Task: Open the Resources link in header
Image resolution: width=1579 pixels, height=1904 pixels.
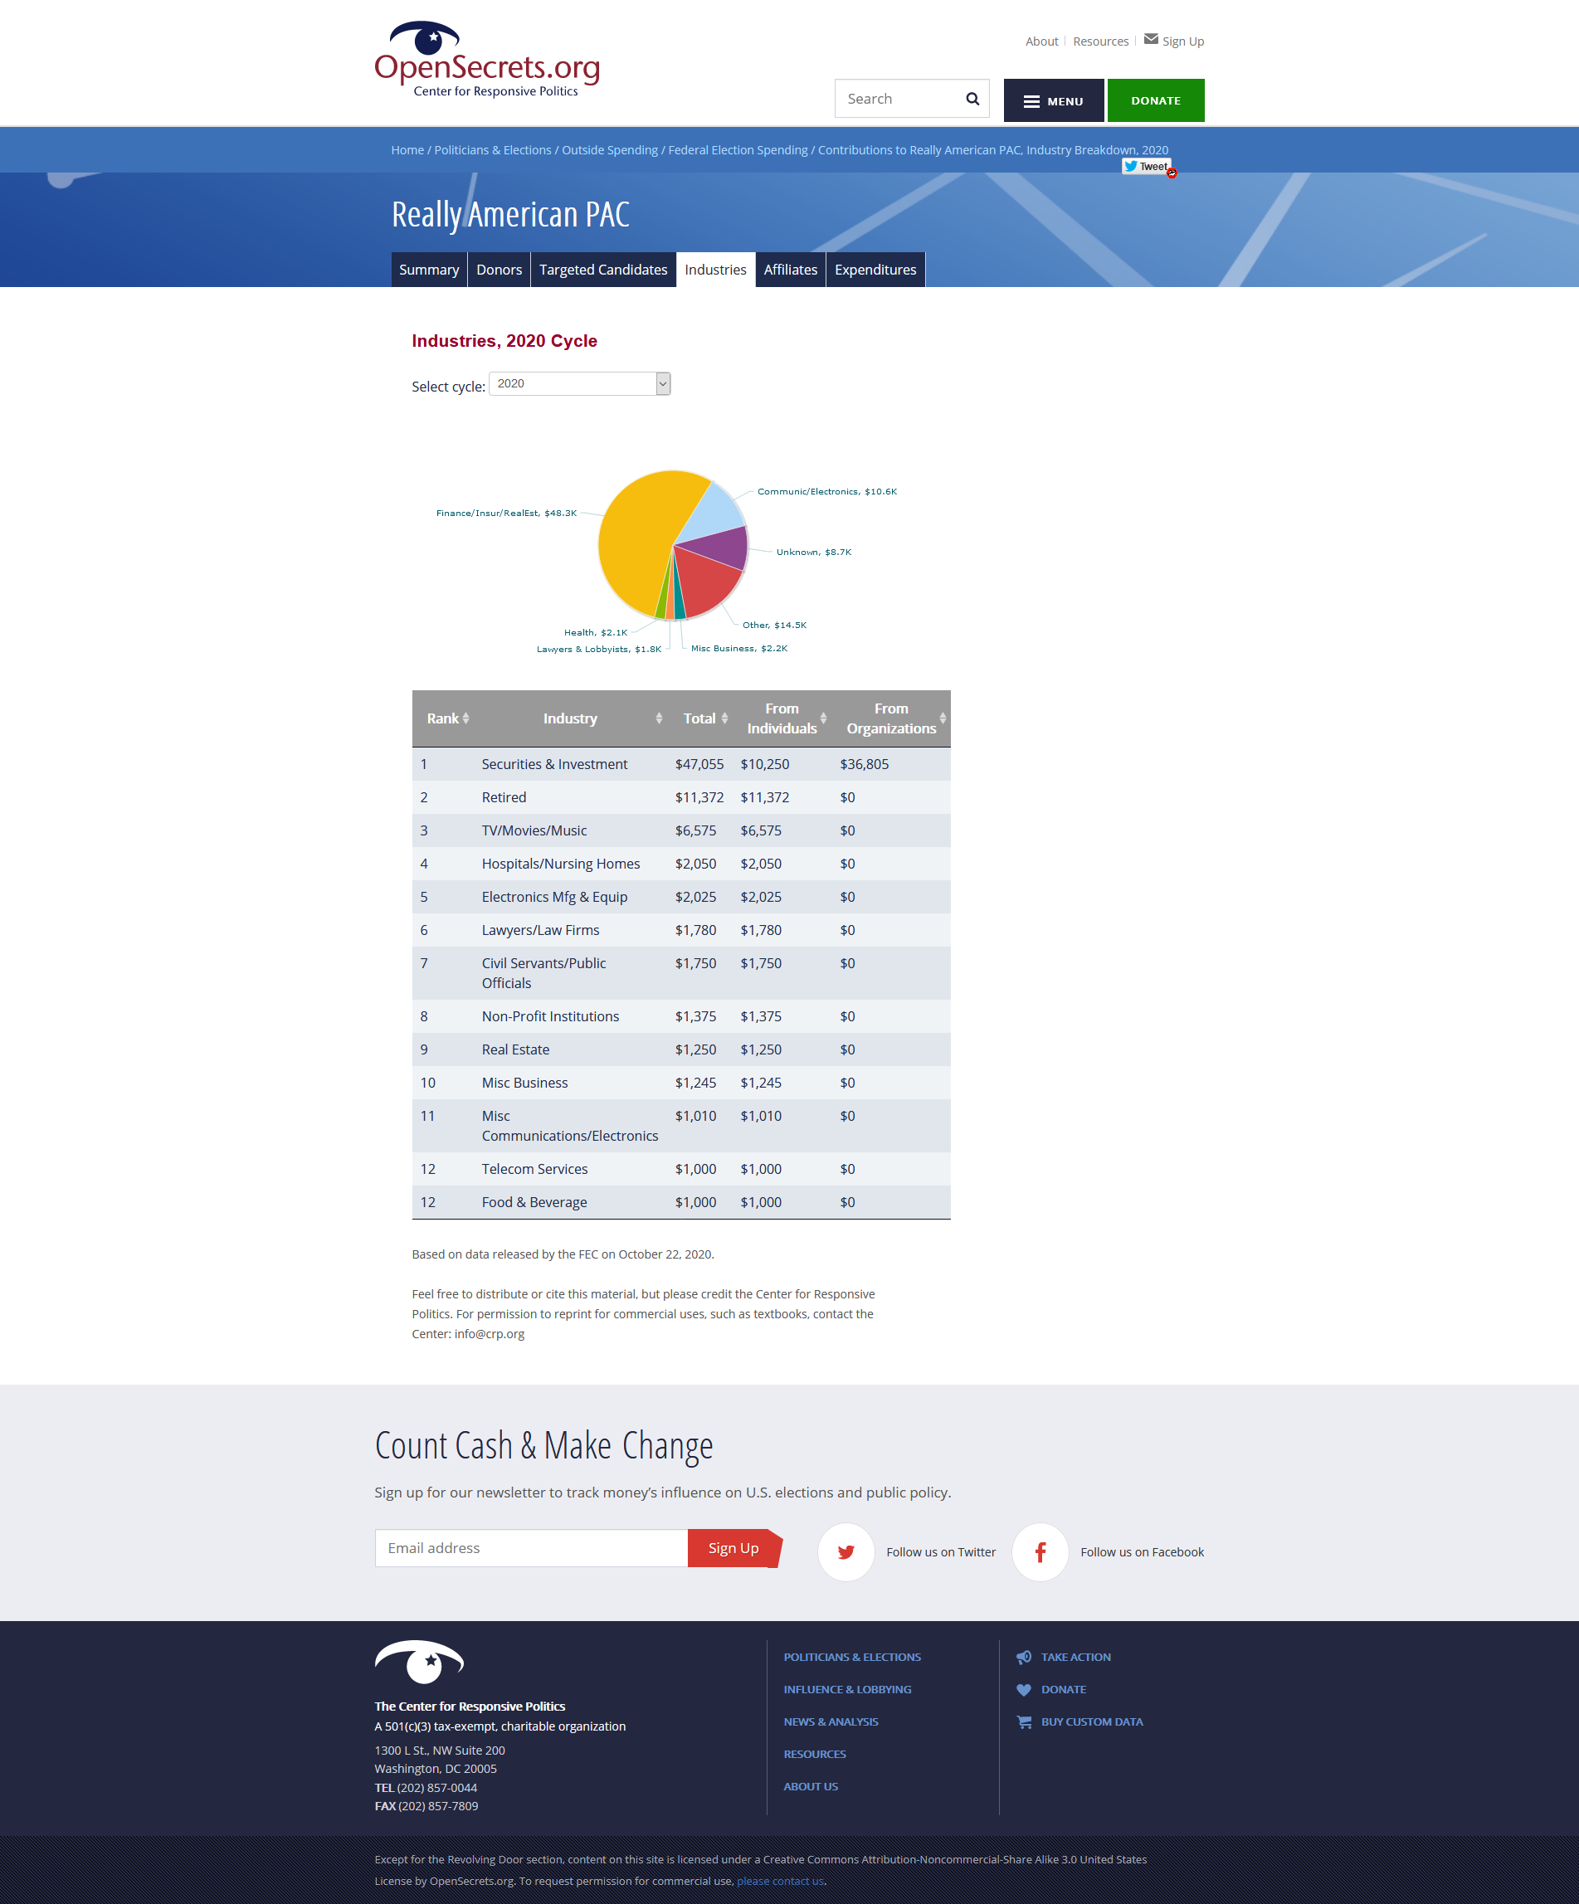Action: click(x=1100, y=41)
